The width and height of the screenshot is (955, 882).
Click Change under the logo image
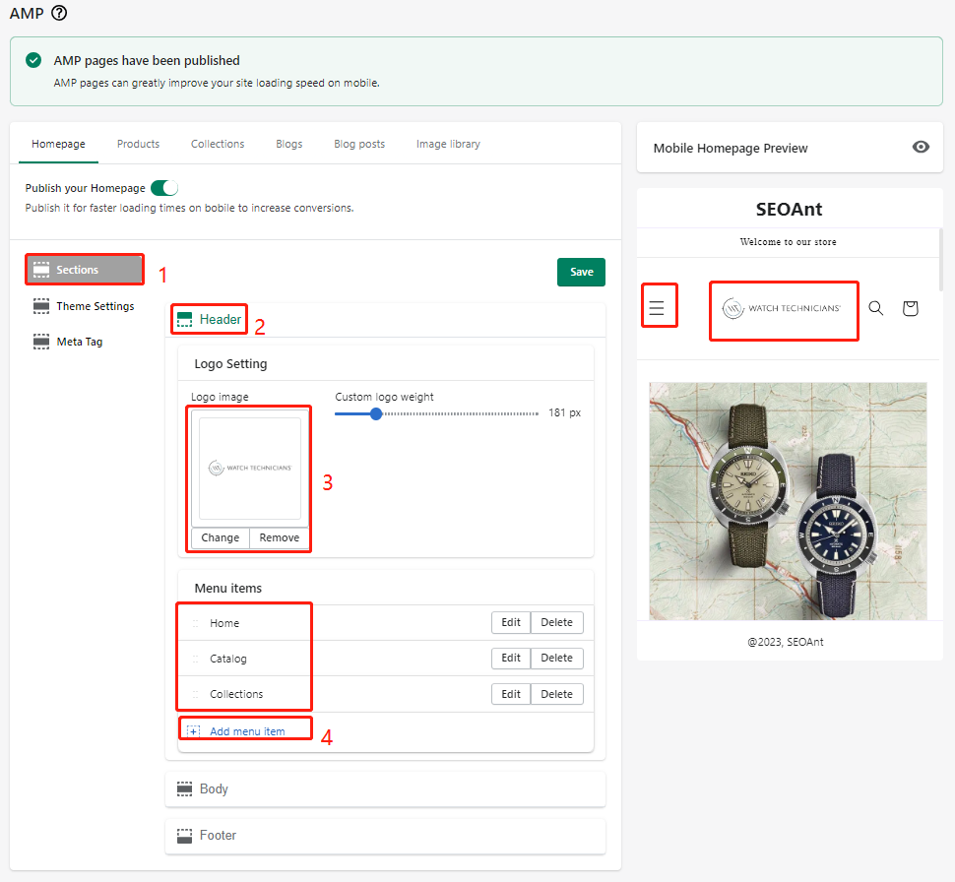coord(220,537)
